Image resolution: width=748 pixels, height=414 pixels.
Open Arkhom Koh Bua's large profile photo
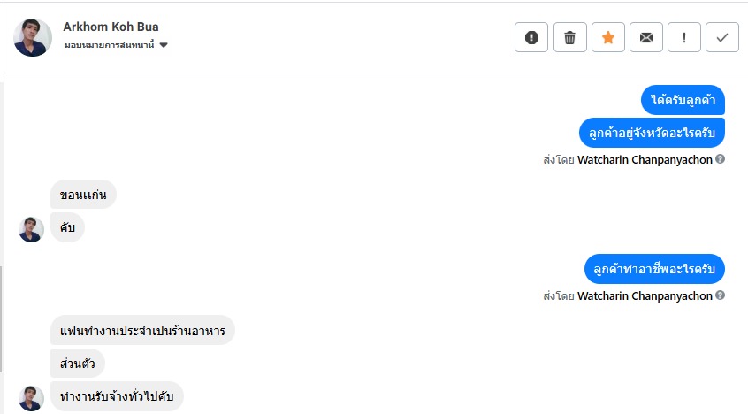(x=34, y=37)
